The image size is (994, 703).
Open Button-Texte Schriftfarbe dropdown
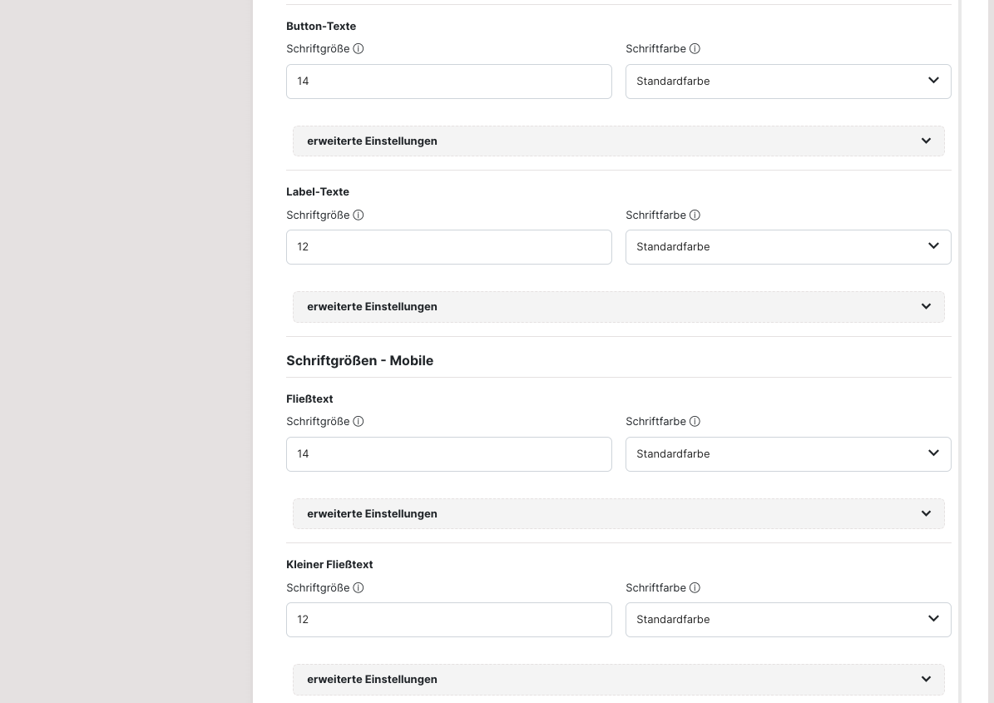pyautogui.click(x=788, y=82)
